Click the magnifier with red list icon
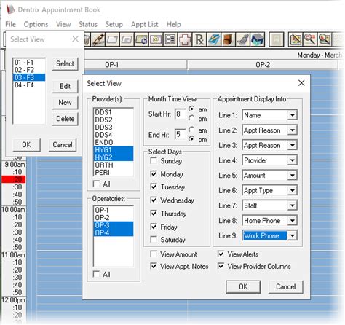345x325 pixels. (x=310, y=39)
